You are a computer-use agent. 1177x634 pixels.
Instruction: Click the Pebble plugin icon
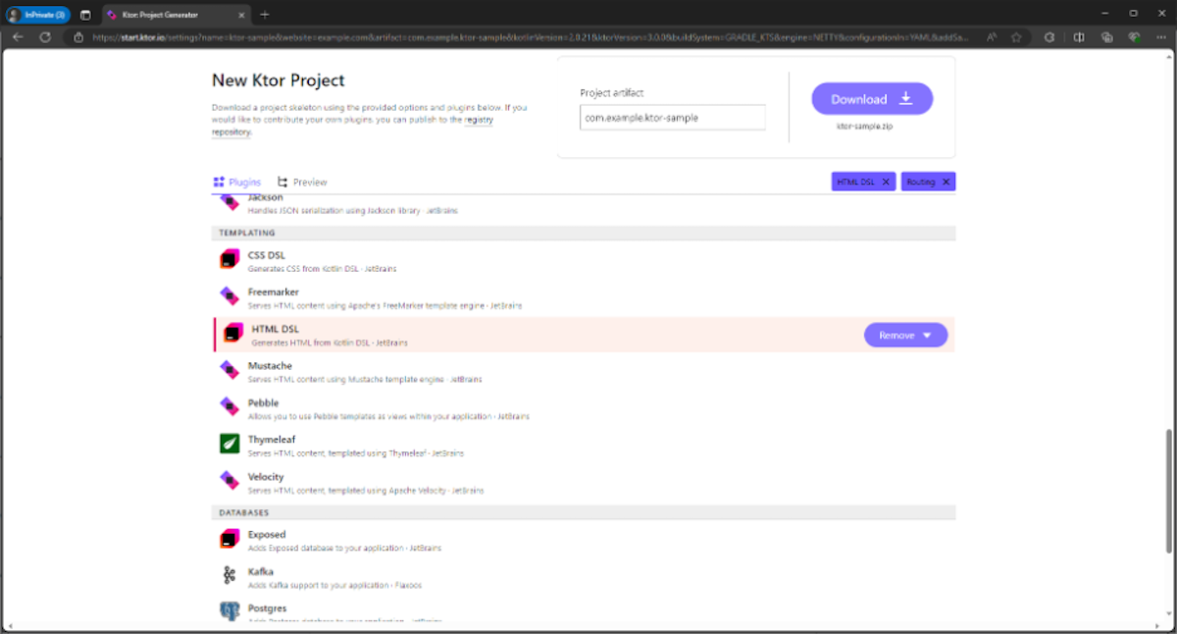click(230, 407)
